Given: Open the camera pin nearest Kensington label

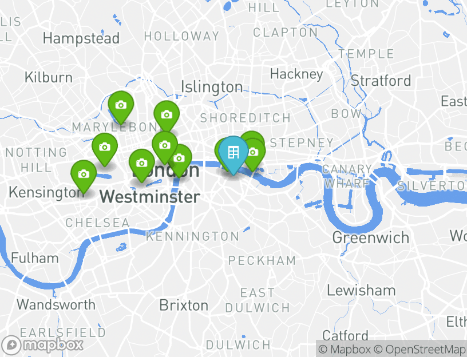Looking at the screenshot, I should pyautogui.click(x=84, y=174).
